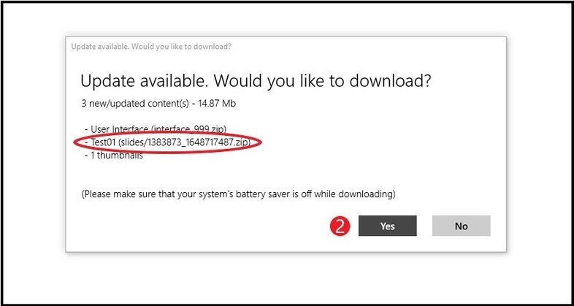Click the red number 2 badge

[342, 226]
